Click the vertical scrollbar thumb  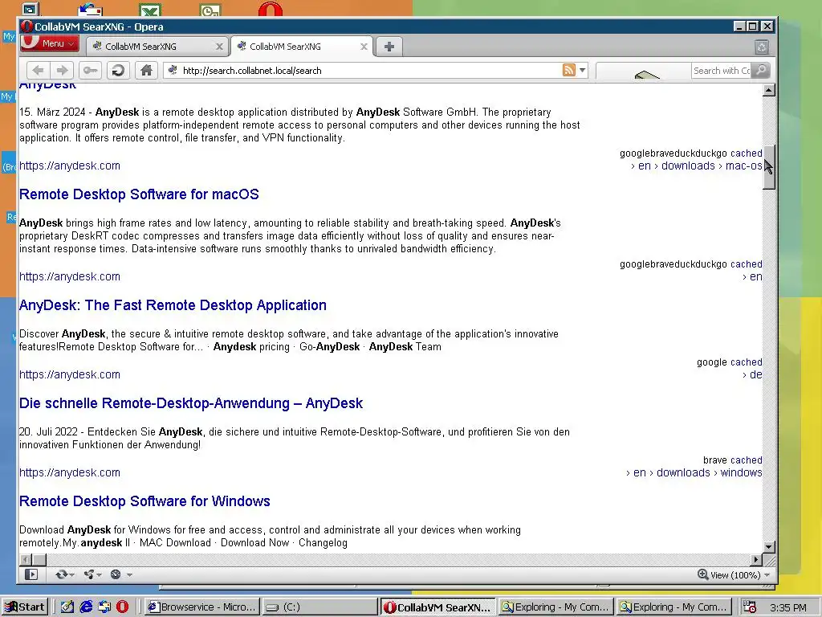pos(768,167)
